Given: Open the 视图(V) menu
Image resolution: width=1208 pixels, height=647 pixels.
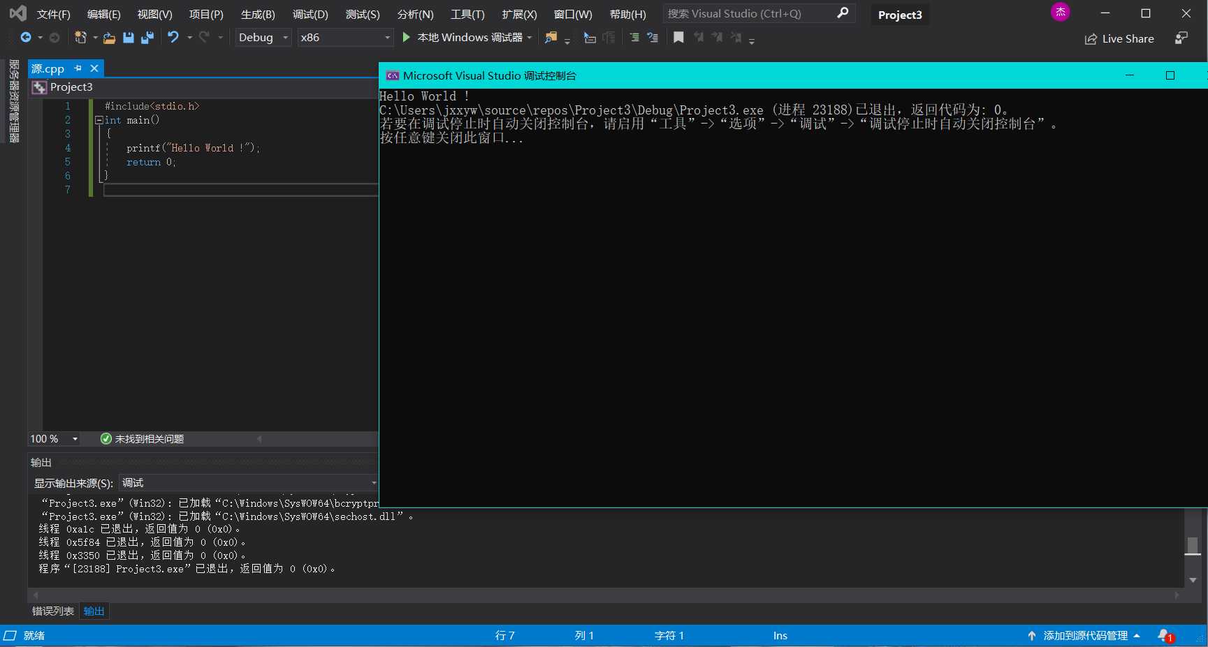Looking at the screenshot, I should pos(154,14).
